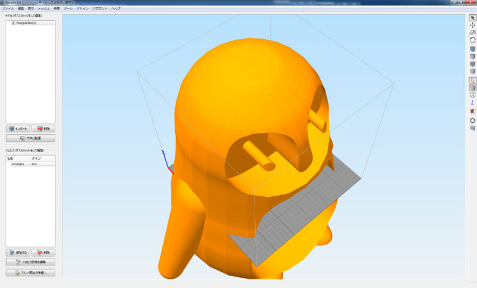Viewport: 477px width, 288px height.
Task: Open the gear settings icon in right toolbar
Action: click(x=472, y=120)
